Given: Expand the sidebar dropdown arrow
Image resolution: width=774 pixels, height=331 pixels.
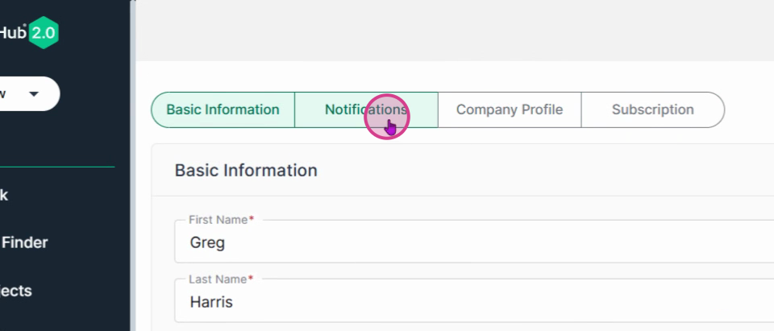Looking at the screenshot, I should pyautogui.click(x=34, y=93).
